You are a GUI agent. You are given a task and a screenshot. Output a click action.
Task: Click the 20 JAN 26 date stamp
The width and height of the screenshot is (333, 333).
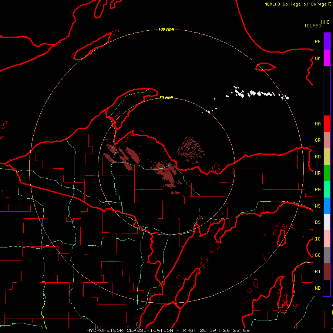pos(215,330)
